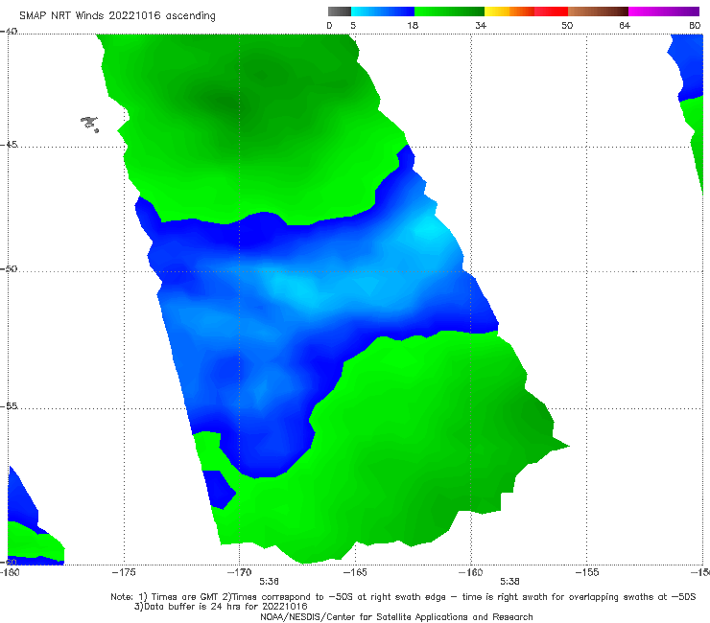Click the latitude label "-45"

coord(9,145)
